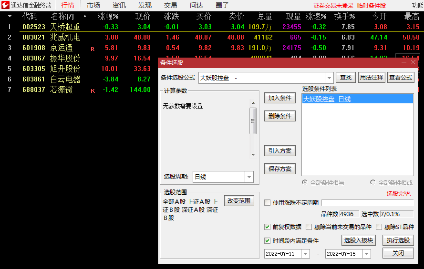Sort by 总量 column header
This screenshot has width=424, height=269.
click(x=265, y=17)
